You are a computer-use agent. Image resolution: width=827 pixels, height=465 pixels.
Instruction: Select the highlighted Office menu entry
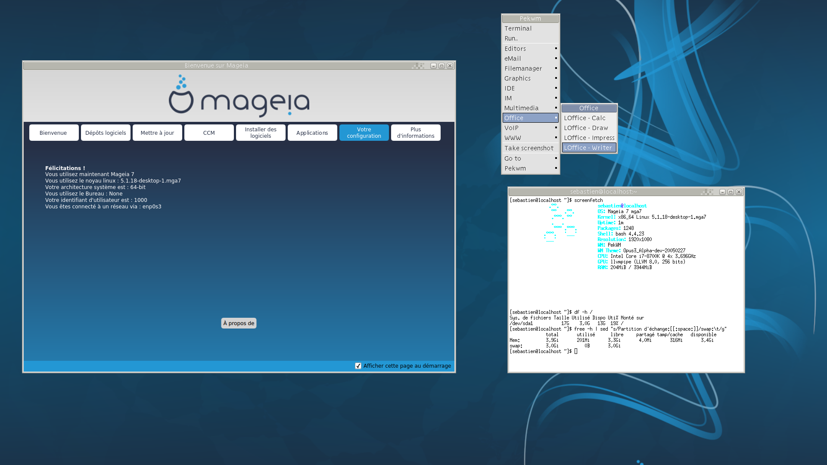click(531, 118)
